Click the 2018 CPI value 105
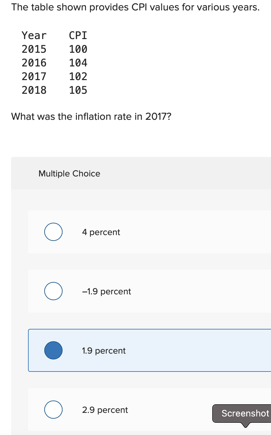This screenshot has width=271, height=435. click(78, 90)
